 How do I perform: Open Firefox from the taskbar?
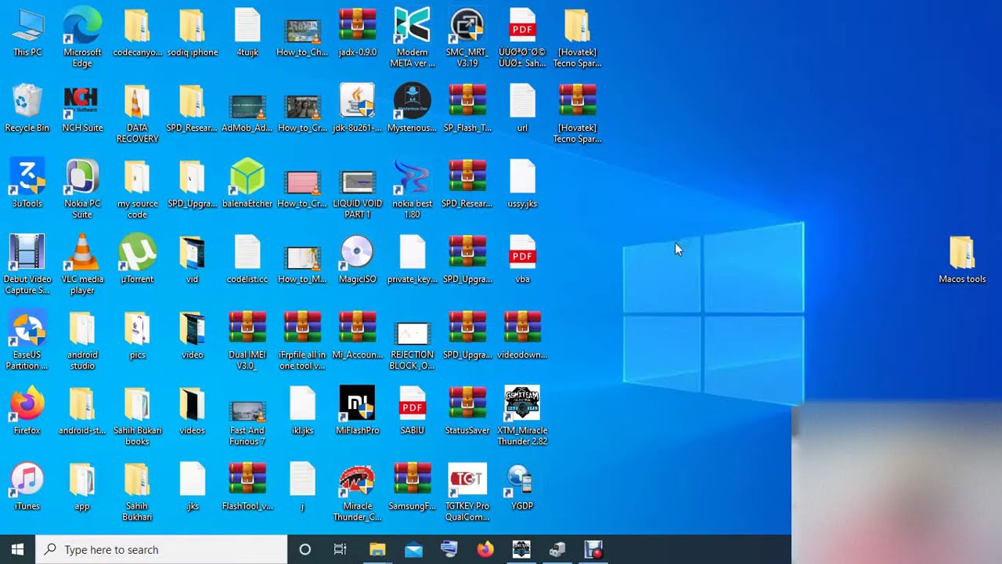click(485, 550)
